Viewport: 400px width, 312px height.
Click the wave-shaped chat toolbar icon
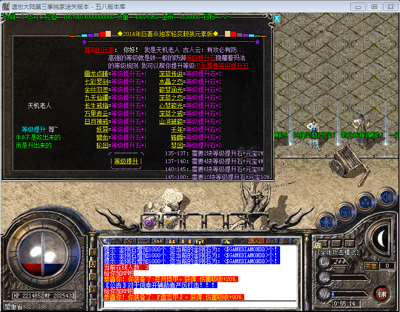(116, 241)
